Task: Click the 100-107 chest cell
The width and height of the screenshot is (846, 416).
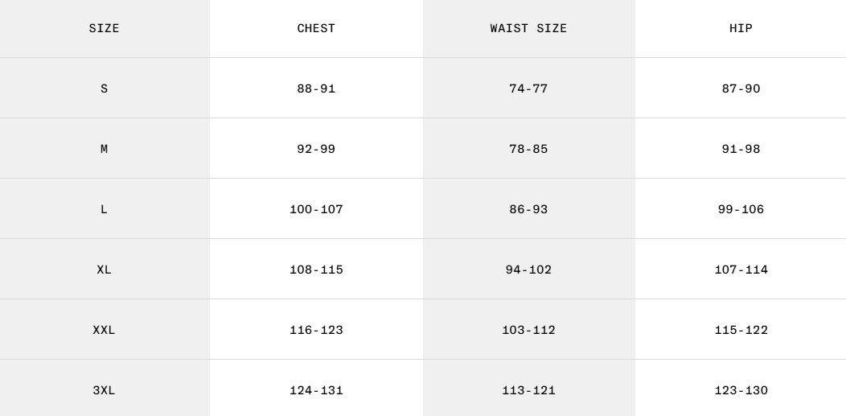Action: tap(316, 209)
